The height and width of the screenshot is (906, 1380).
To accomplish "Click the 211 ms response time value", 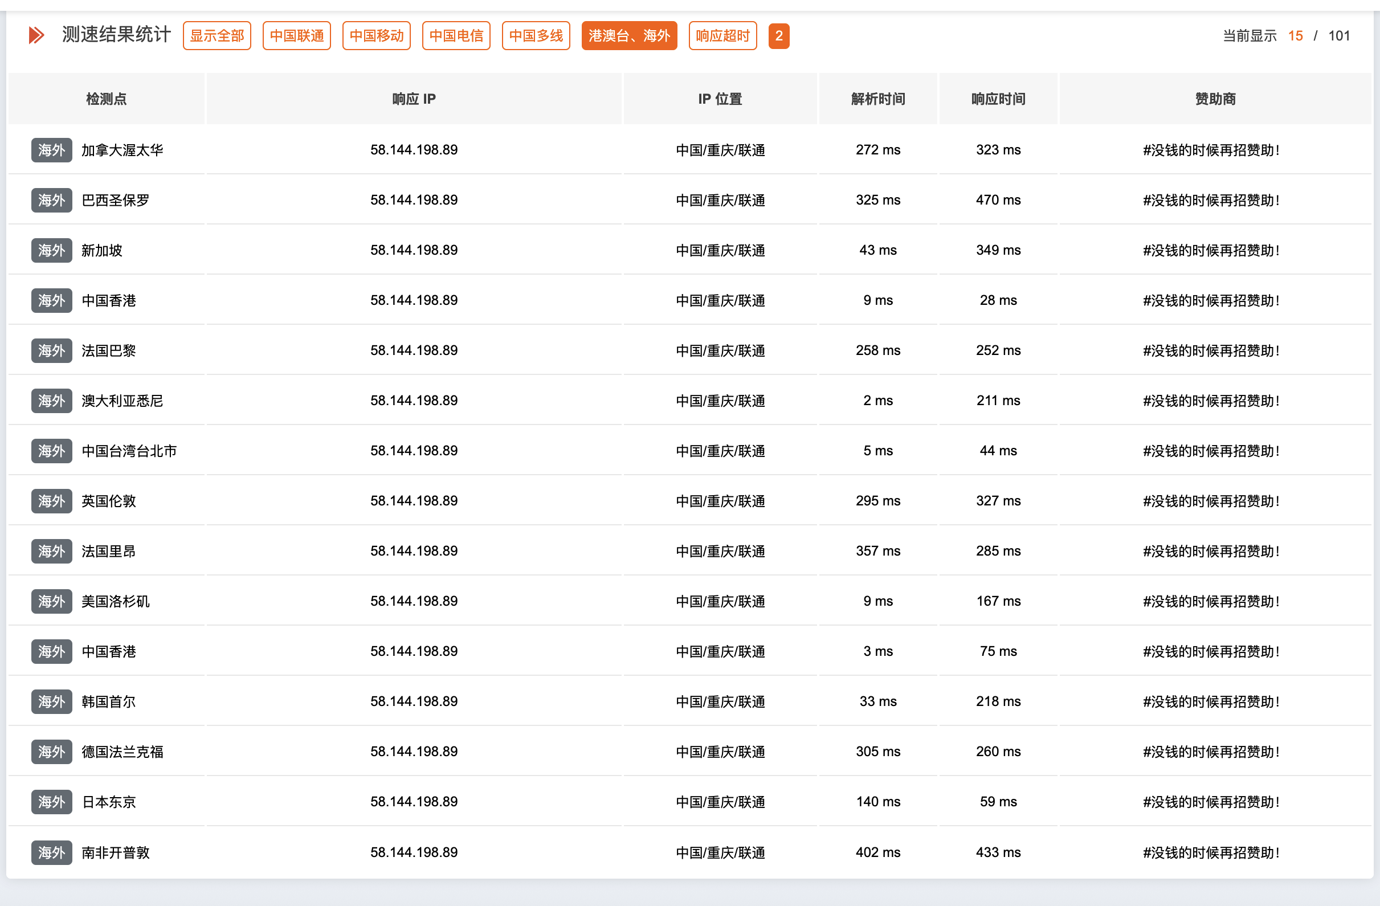I will pos(998,401).
